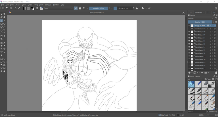218x117 pixels.
Task: Move the layer up with up arrow
Action: pyautogui.click(x=202, y=73)
